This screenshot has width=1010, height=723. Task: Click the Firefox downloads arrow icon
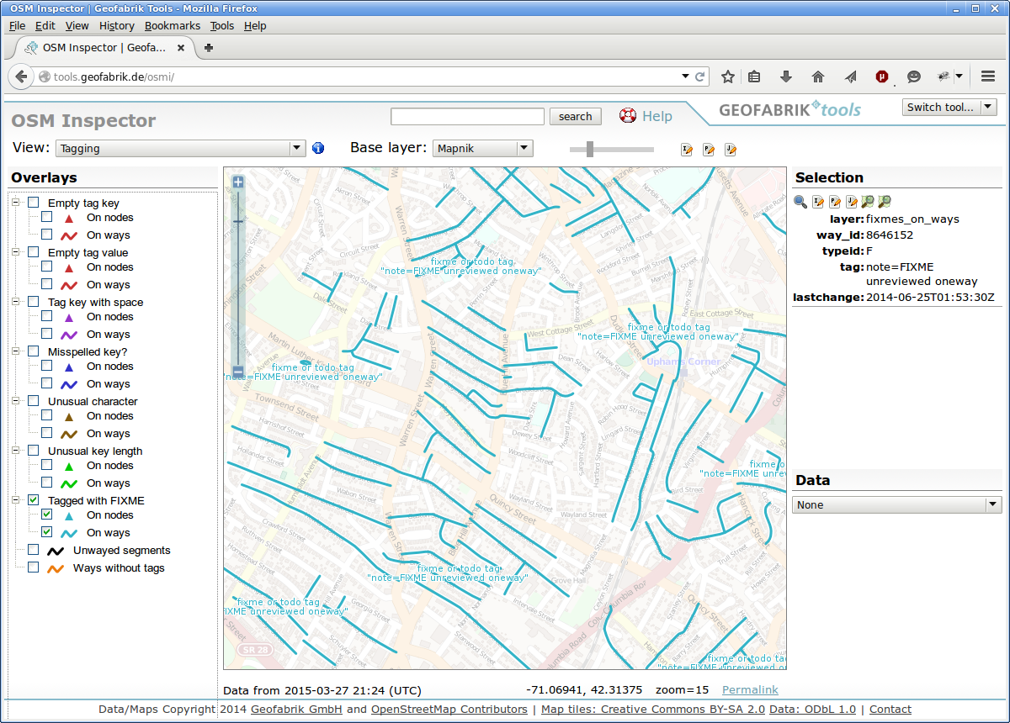click(x=786, y=77)
